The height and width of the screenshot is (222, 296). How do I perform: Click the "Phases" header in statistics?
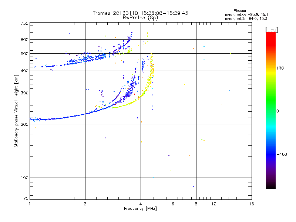pos(239,11)
